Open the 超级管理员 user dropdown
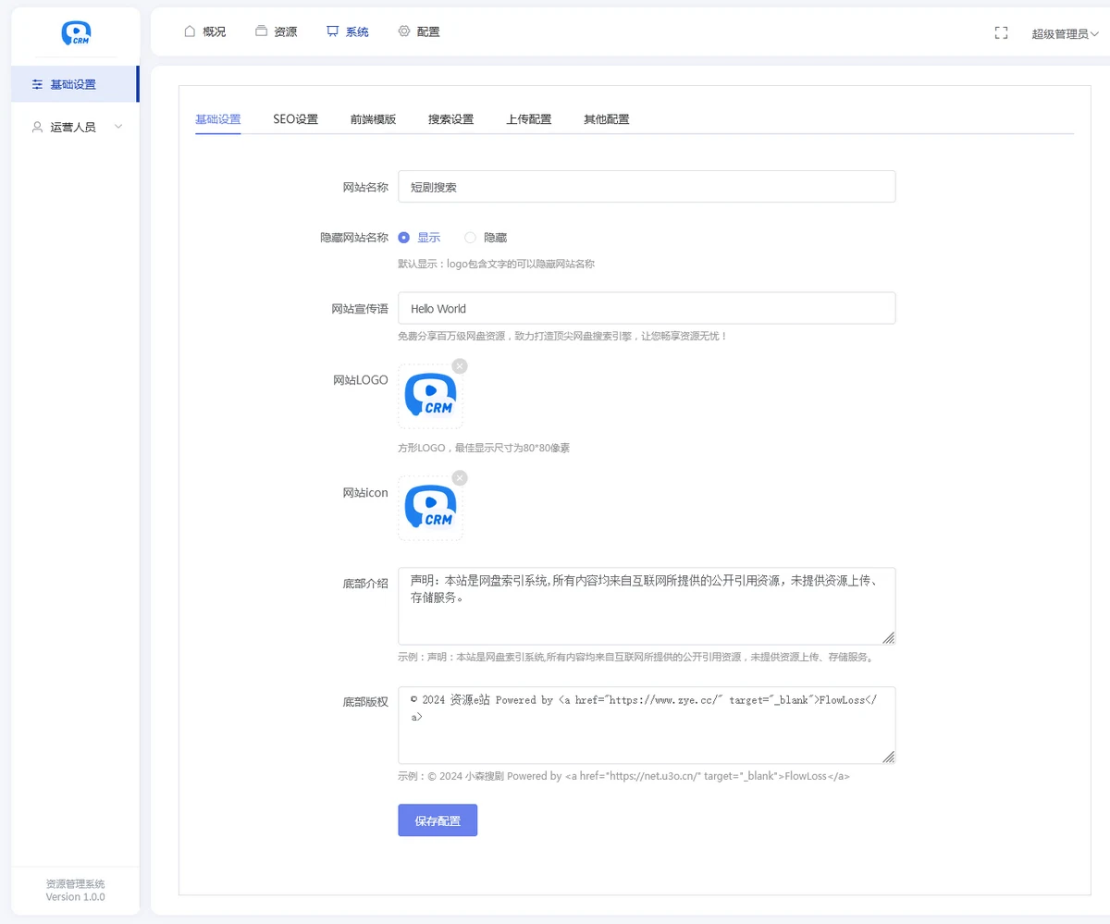Image resolution: width=1110 pixels, height=924 pixels. pos(1065,34)
